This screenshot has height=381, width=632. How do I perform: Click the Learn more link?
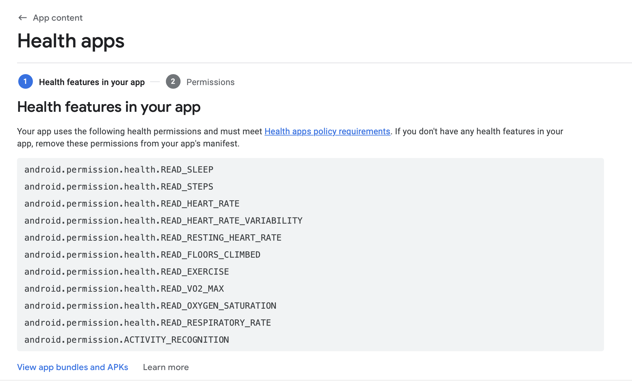point(166,367)
